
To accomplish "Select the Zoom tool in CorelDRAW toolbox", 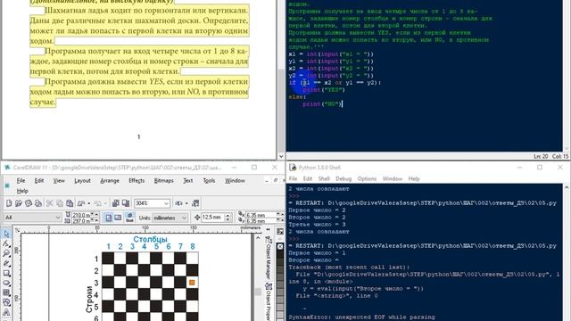I will (x=6, y=253).
